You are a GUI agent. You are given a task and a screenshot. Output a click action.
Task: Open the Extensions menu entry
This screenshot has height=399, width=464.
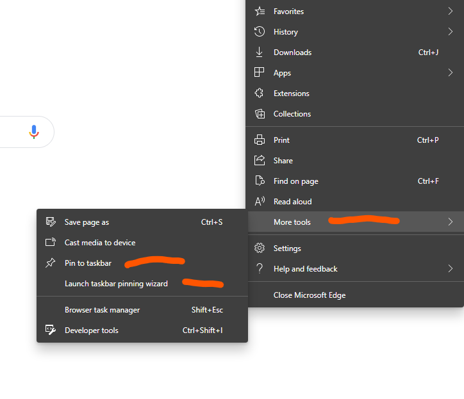(x=354, y=93)
